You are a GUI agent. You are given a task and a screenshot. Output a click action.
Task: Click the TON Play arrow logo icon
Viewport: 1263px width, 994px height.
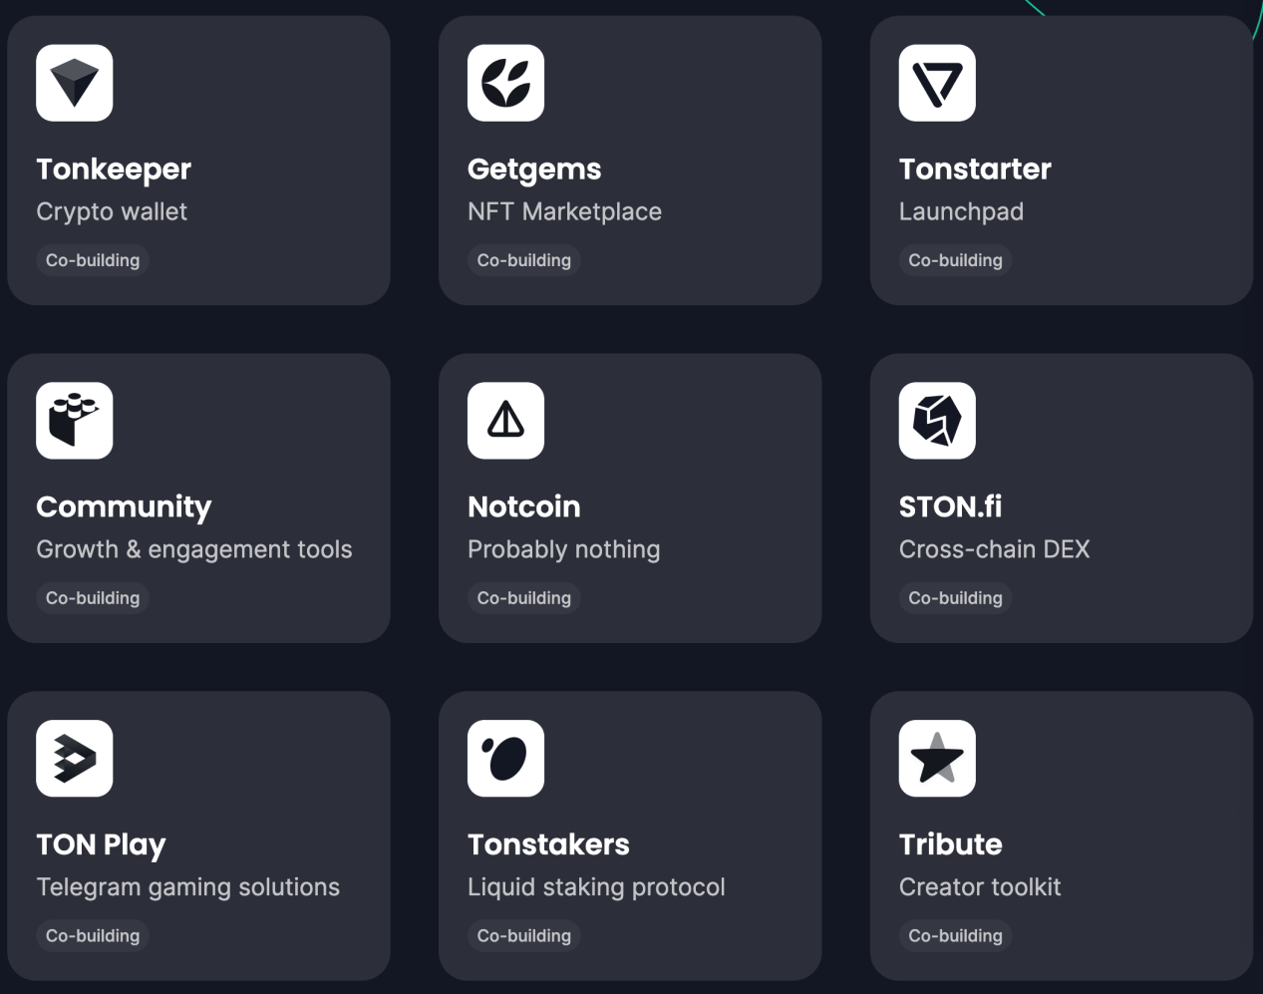click(x=75, y=759)
